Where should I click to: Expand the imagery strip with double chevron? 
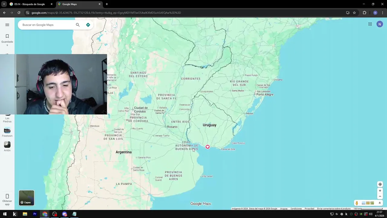[380, 203]
